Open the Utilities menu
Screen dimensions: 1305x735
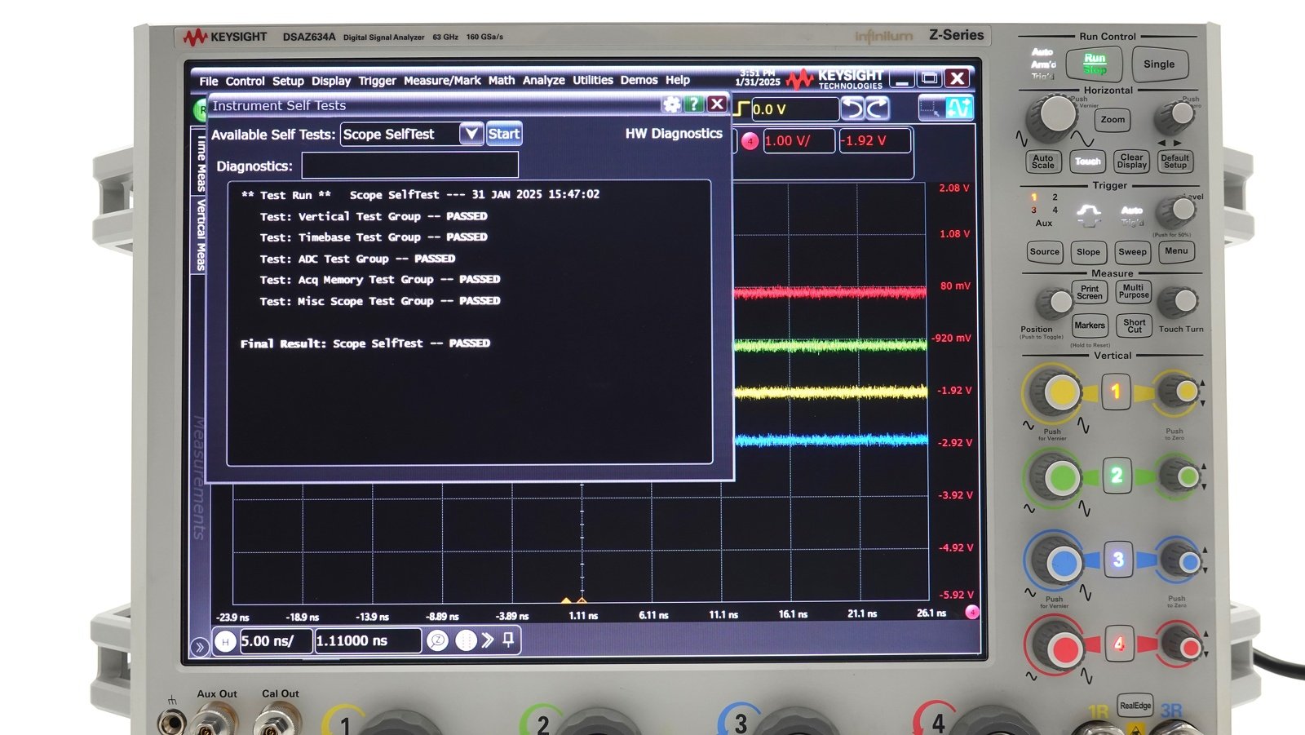pyautogui.click(x=593, y=80)
